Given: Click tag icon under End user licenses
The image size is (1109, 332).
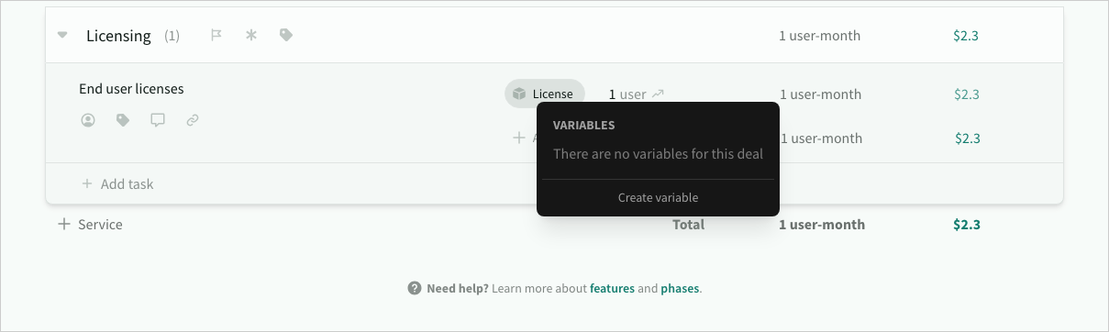Looking at the screenshot, I should pos(123,120).
